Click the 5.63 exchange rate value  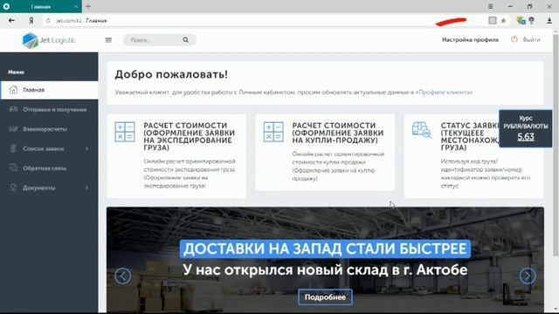point(526,137)
